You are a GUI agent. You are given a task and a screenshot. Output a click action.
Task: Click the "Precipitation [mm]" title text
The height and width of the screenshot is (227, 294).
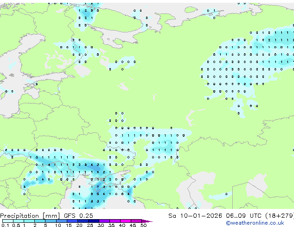coord(30,216)
